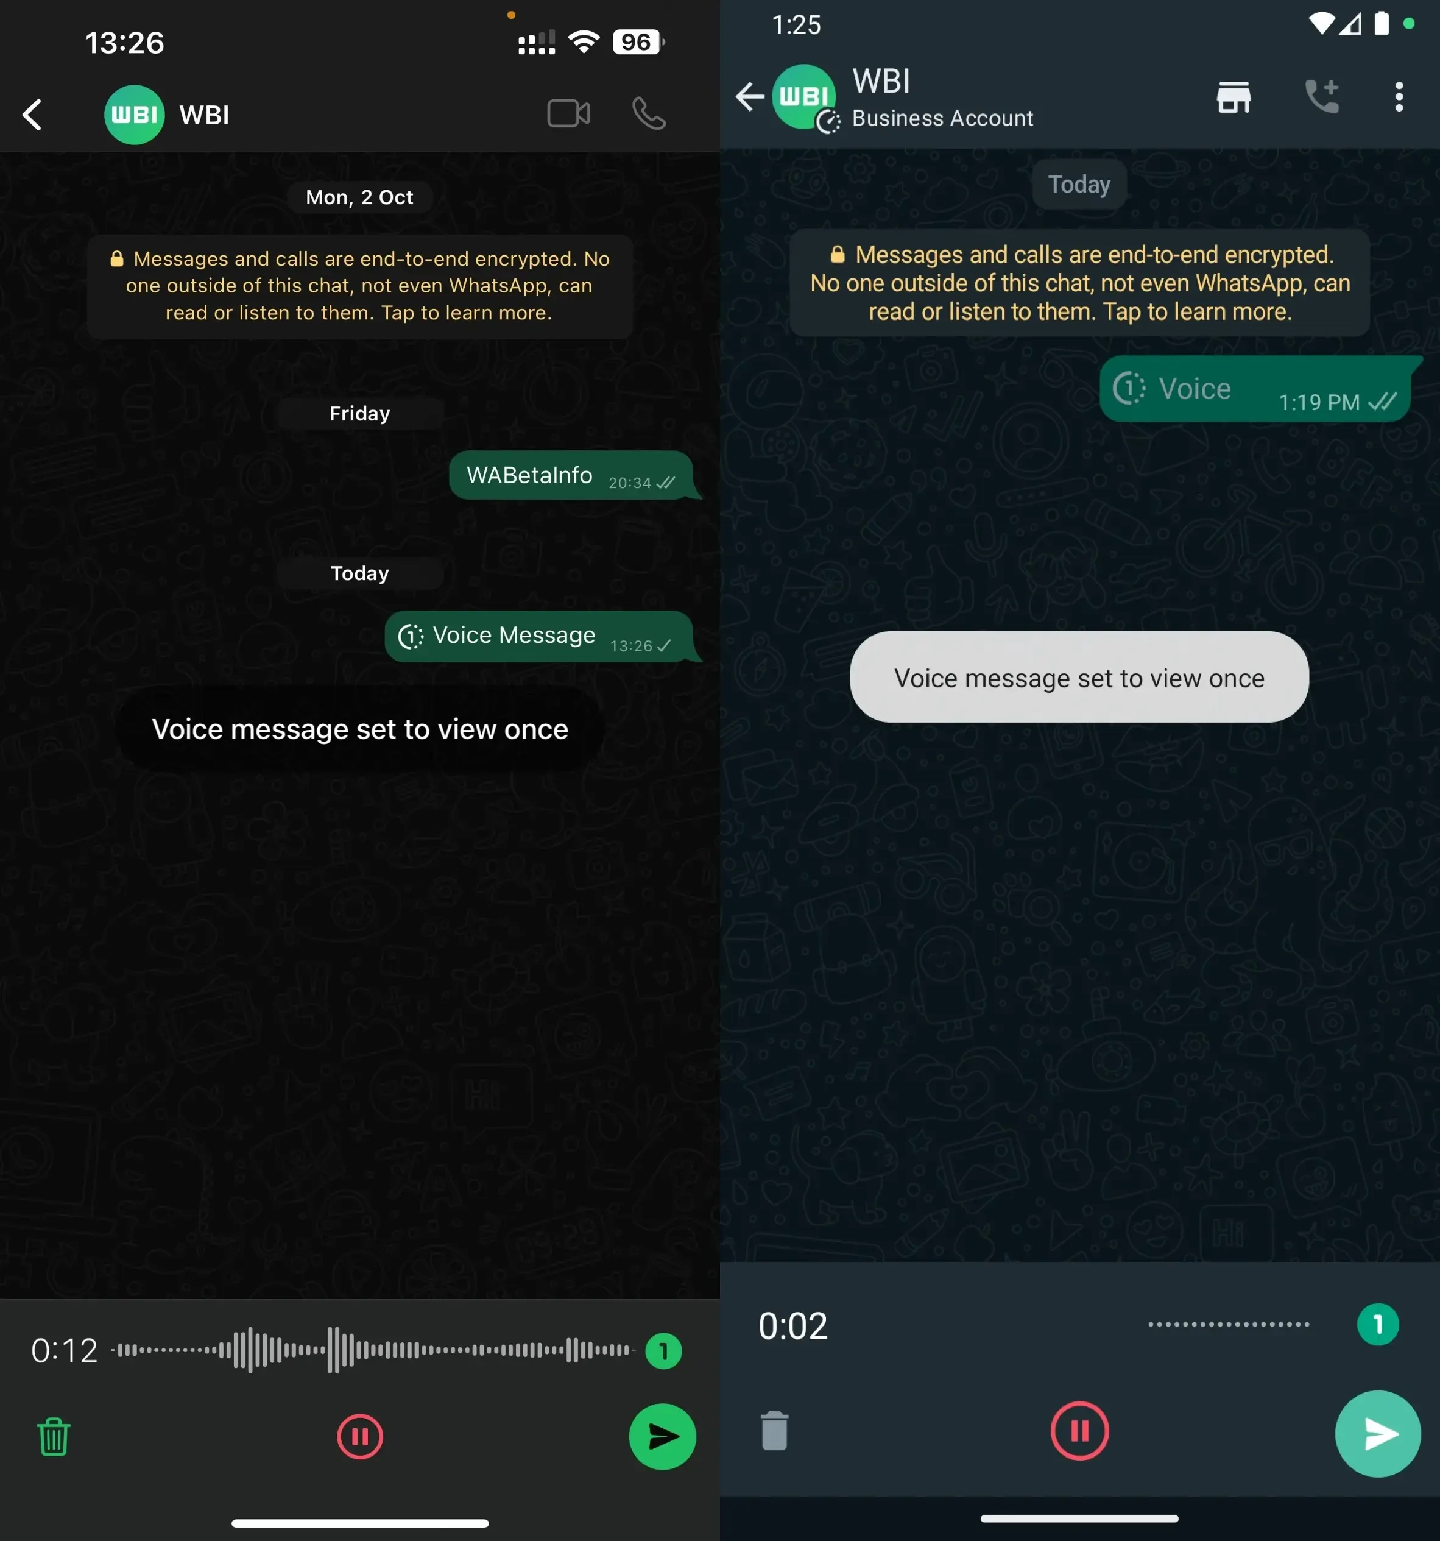Tap the catalog/shop icon in WBI Business header

[x=1234, y=95]
